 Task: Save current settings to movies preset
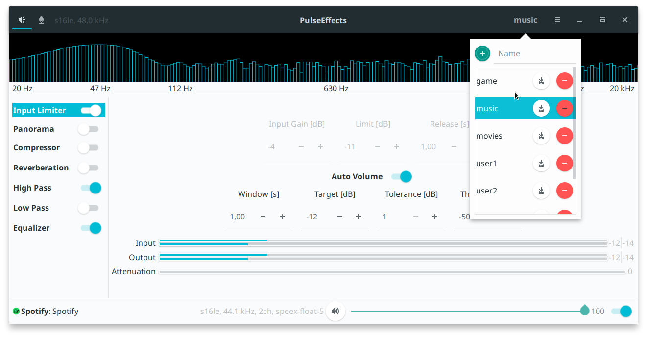(541, 136)
